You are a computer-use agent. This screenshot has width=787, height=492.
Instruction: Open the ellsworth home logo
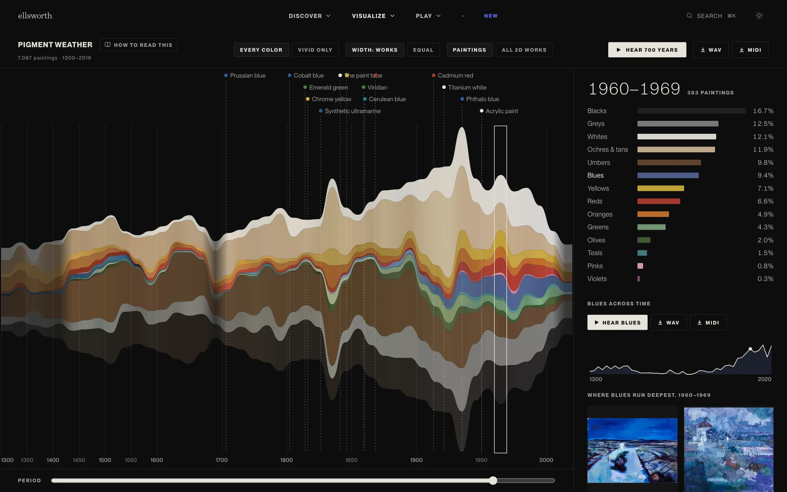35,16
